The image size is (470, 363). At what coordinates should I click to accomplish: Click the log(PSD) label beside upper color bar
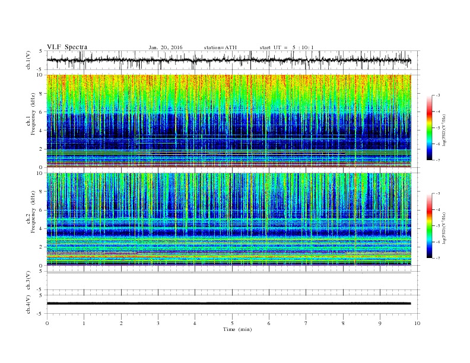click(x=445, y=130)
